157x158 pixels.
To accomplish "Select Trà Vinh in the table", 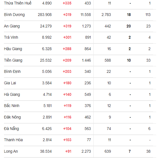I will tap(11, 37).
